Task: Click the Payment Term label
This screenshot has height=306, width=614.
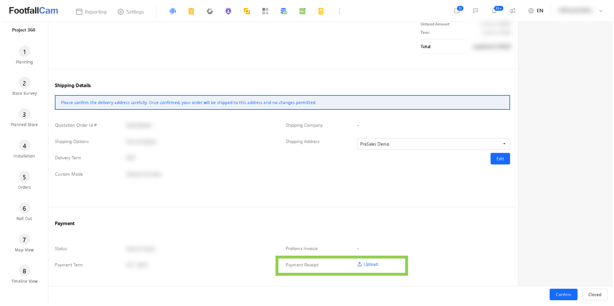Action: [69, 265]
